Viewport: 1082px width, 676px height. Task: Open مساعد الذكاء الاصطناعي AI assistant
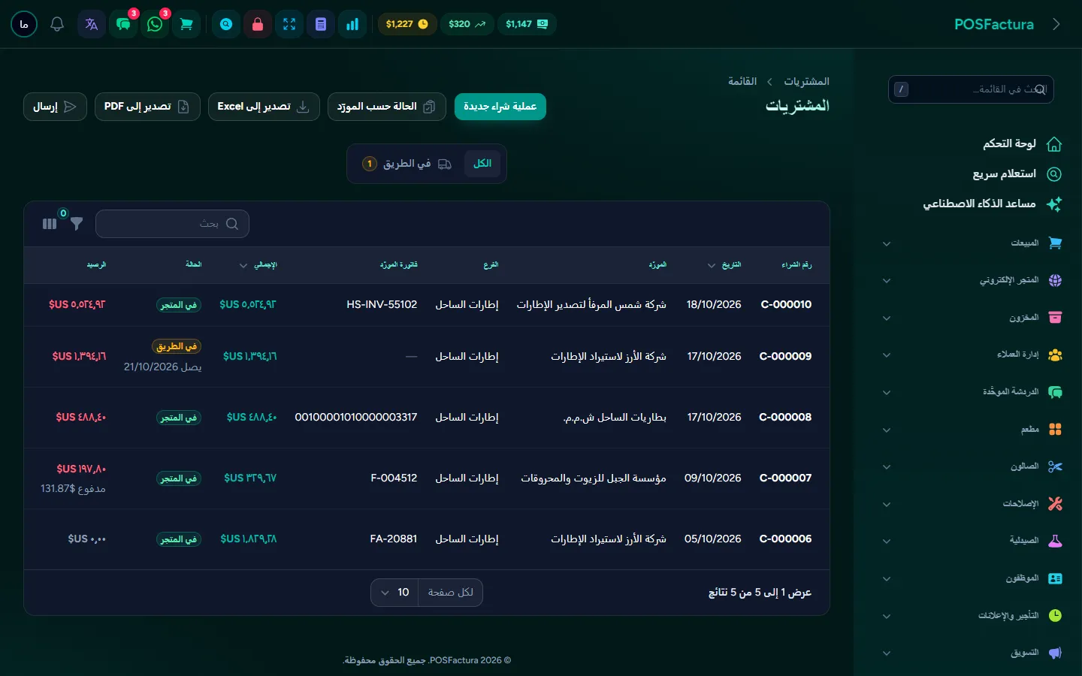993,204
